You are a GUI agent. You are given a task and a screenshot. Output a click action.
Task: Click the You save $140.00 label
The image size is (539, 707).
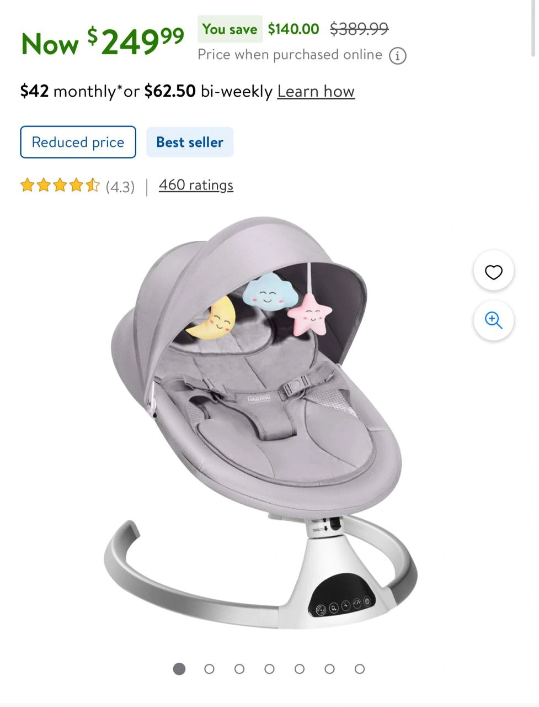pyautogui.click(x=259, y=29)
